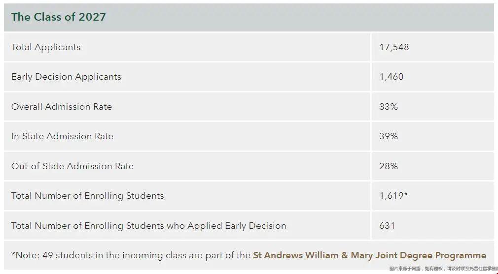Click the 'The Class of 2027' table header
The height and width of the screenshot is (274, 498).
pyautogui.click(x=59, y=17)
